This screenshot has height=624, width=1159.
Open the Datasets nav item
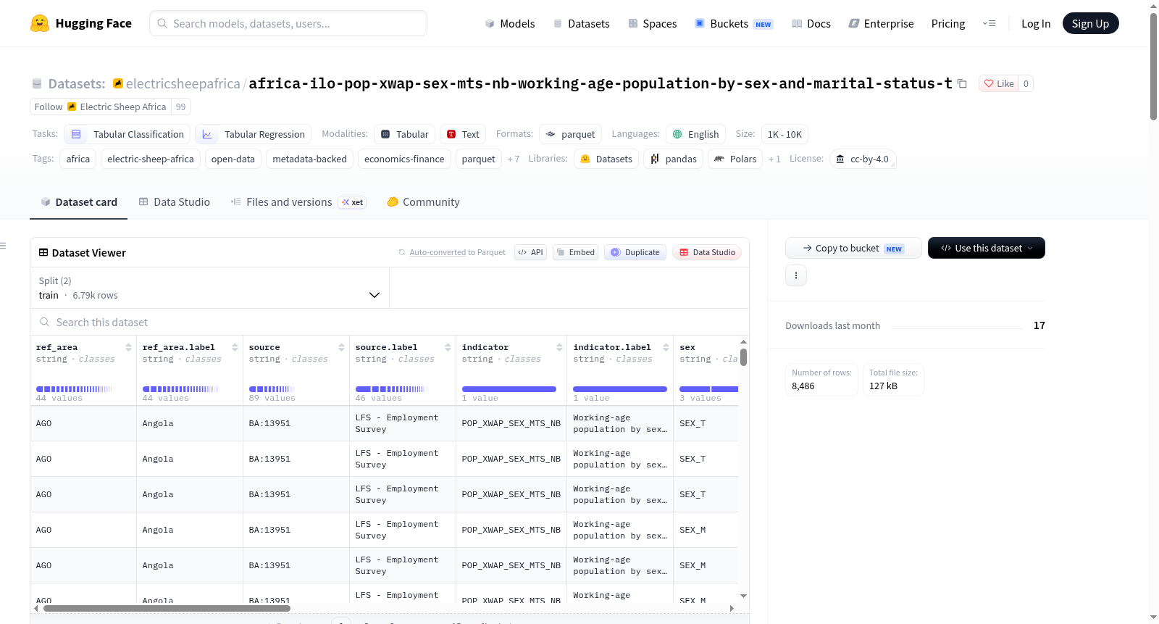pos(581,23)
